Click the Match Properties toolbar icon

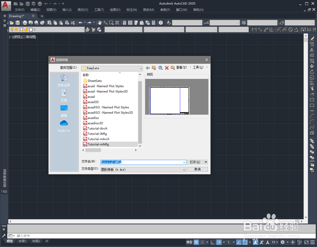pyautogui.click(x=67, y=23)
